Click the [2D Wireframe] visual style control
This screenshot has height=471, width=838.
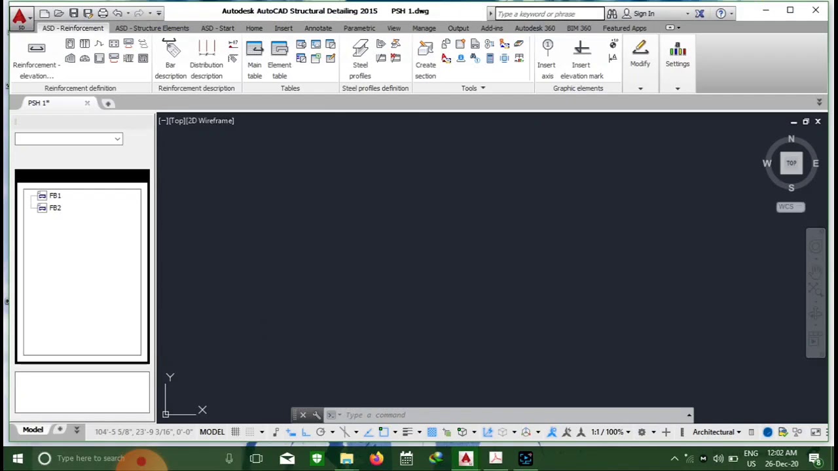[210, 120]
